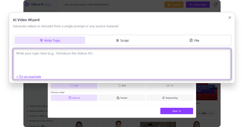The image size is (244, 127).
Task: Toggle the Enable All switch
Action: point(43,126)
